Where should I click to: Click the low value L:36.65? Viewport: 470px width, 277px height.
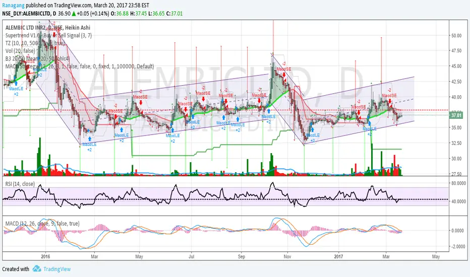(157, 14)
